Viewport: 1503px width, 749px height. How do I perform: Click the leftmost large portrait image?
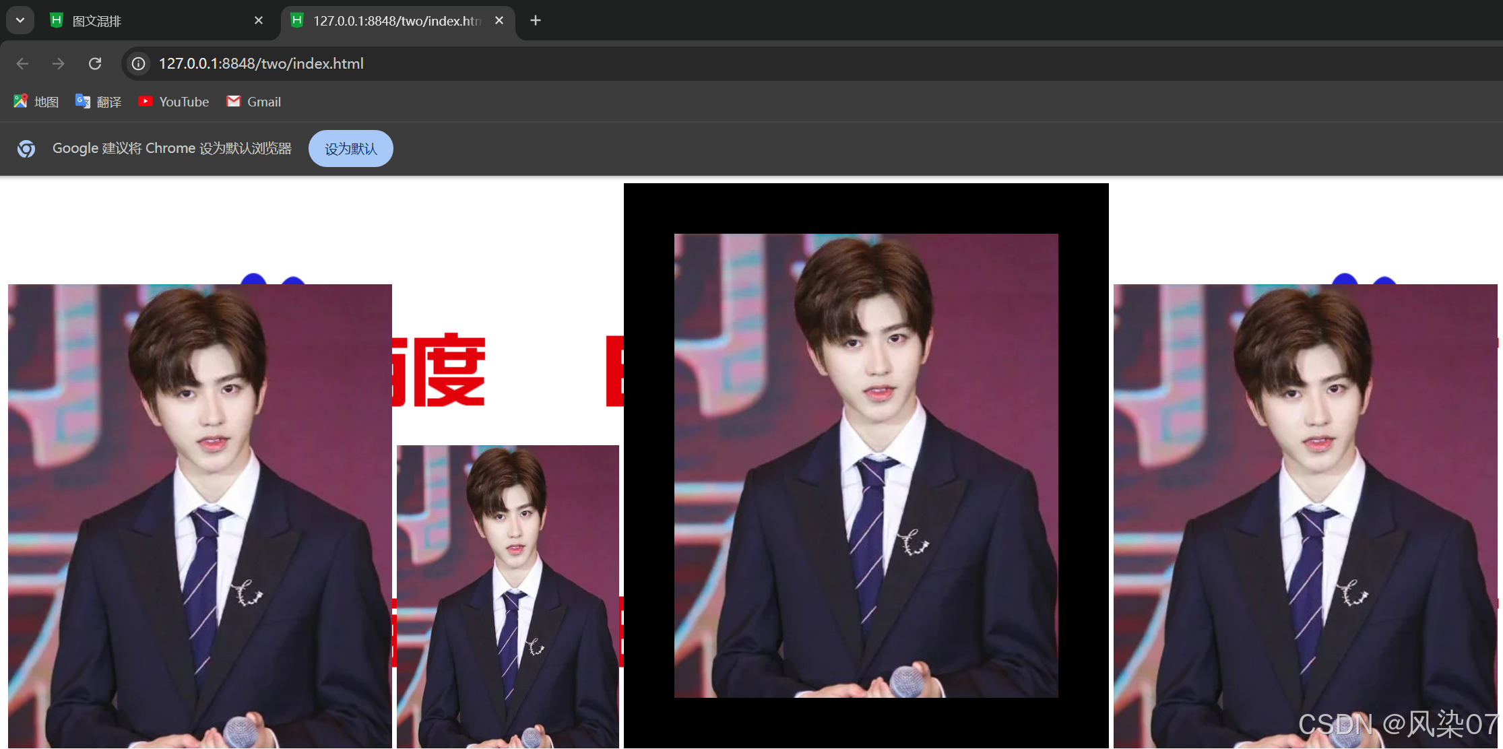(199, 515)
